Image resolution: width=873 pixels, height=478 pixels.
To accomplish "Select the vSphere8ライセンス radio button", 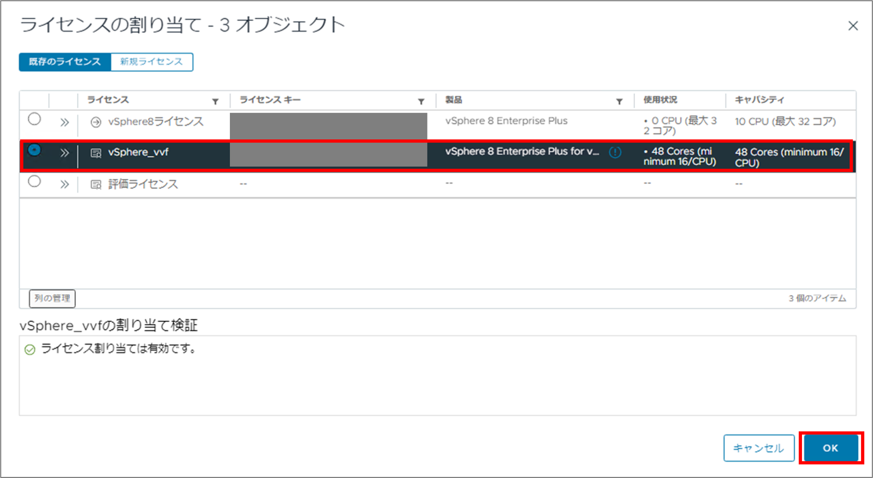I will coord(34,119).
